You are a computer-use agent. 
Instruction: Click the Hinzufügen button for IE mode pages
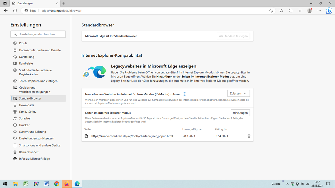click(240, 113)
